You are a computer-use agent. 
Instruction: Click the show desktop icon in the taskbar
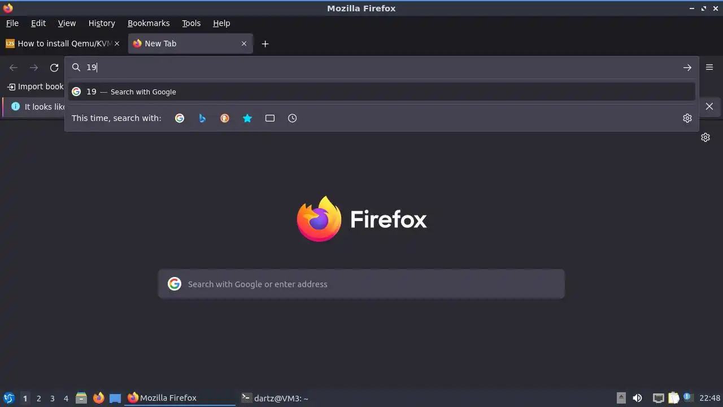115,398
